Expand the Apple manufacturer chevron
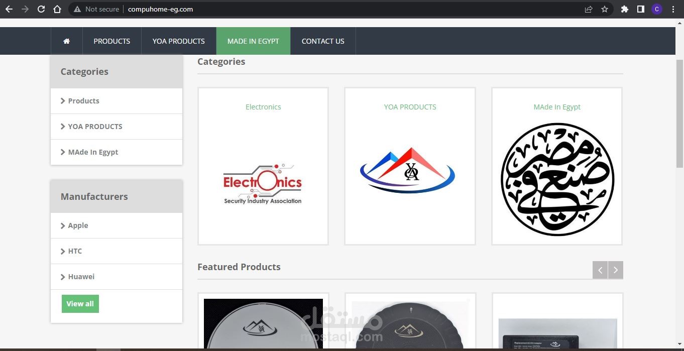The width and height of the screenshot is (684, 351). tap(63, 225)
